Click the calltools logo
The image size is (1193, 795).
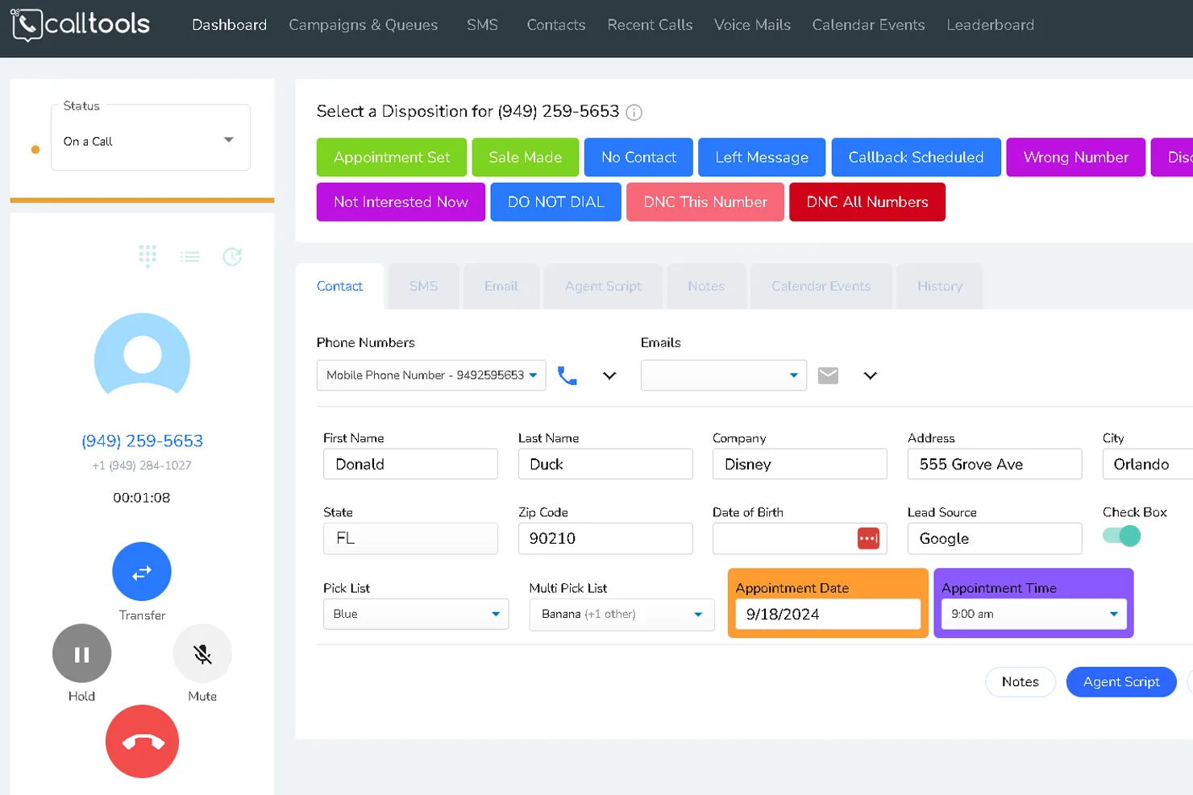81,24
